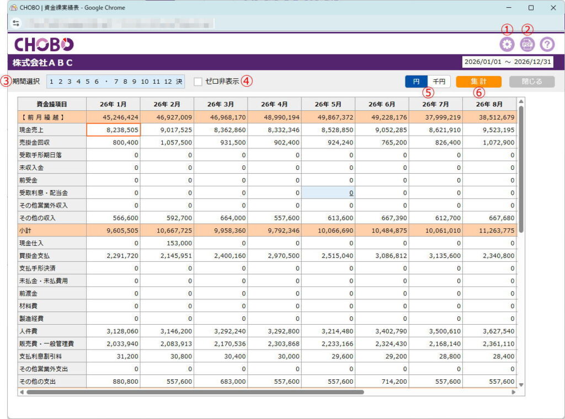Click the 26年 3月 column header

click(x=220, y=104)
